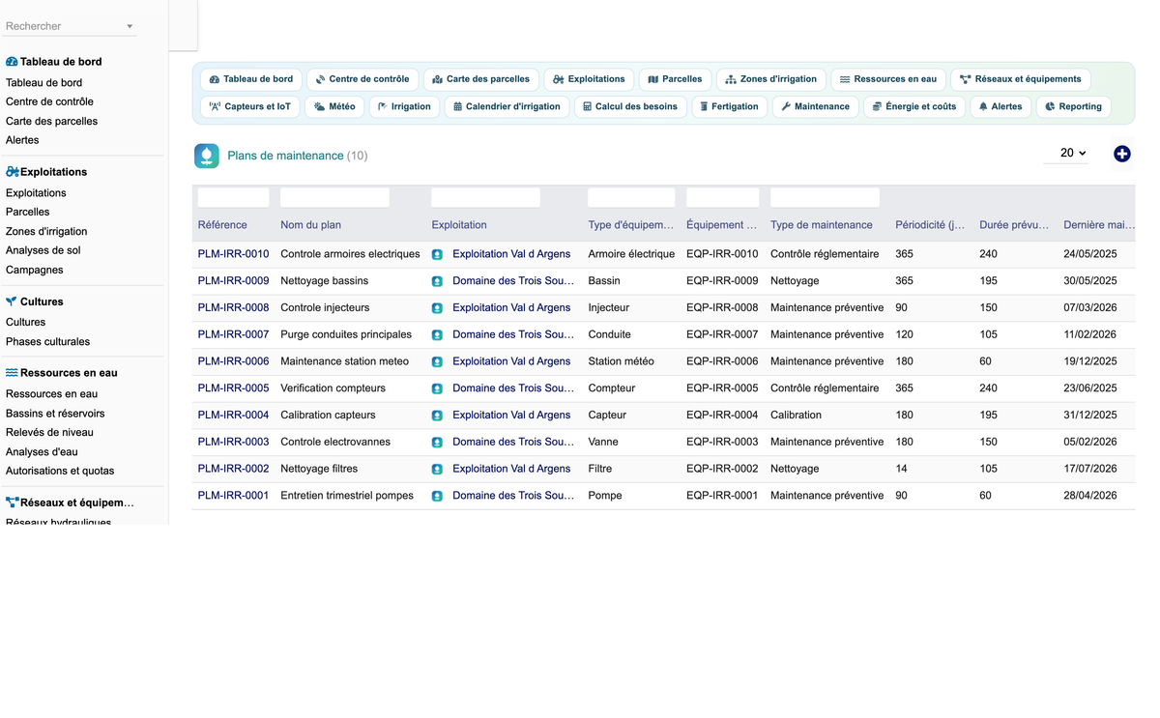Click exploitation icon in PLM-IRR-0003 row
The image size is (1160, 718).
[437, 443]
